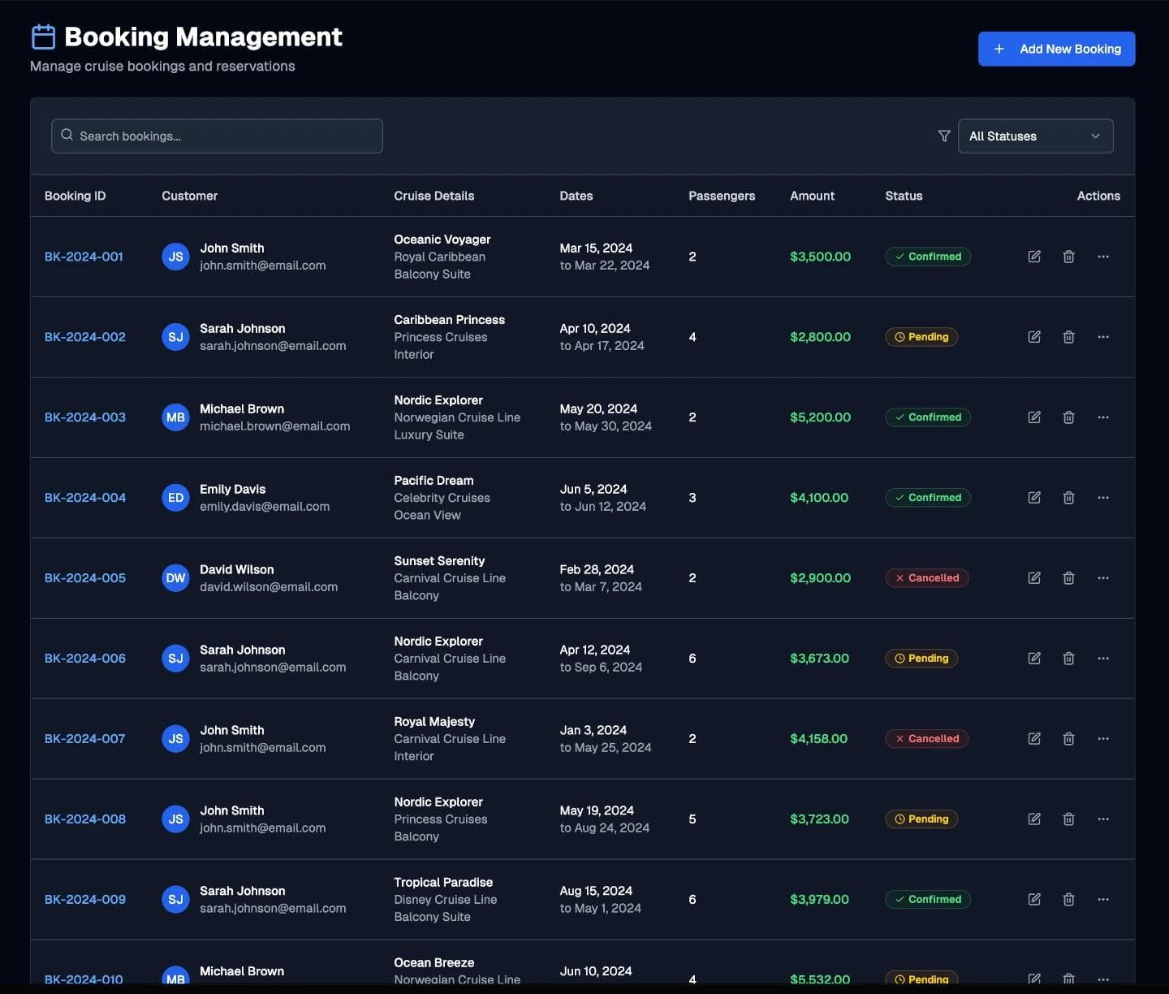Image resolution: width=1169 pixels, height=994 pixels.
Task: Click the Add New Booking button
Action: pyautogui.click(x=1056, y=49)
